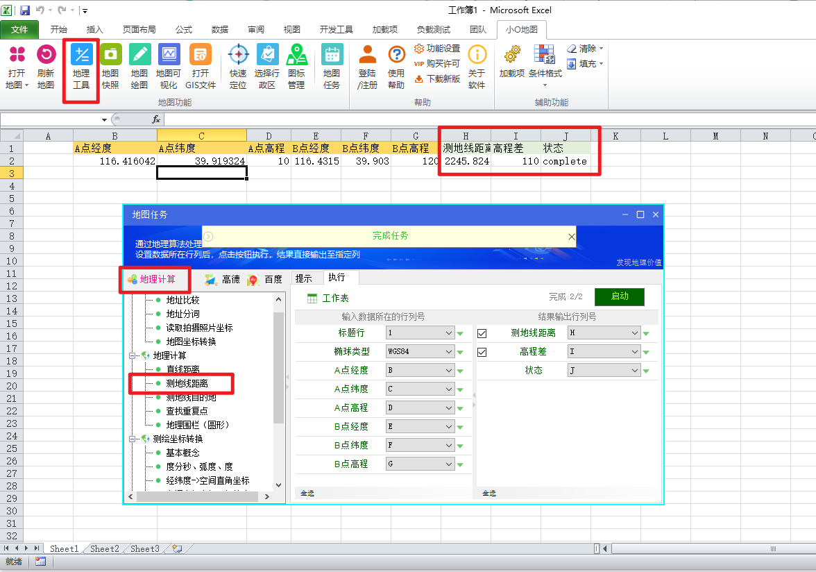Click macro record icon in status bar

(40, 562)
